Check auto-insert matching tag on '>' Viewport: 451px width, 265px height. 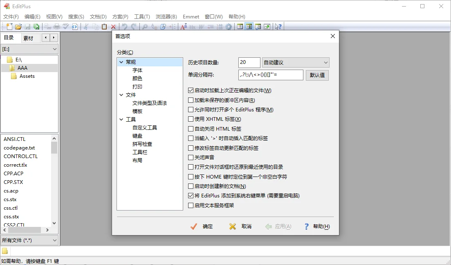coord(191,138)
